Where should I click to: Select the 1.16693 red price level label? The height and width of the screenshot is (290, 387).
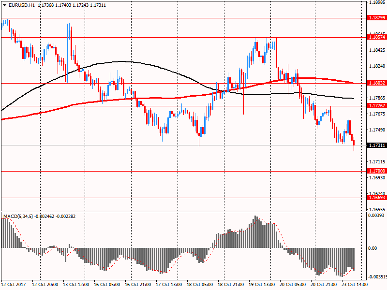tap(377, 198)
